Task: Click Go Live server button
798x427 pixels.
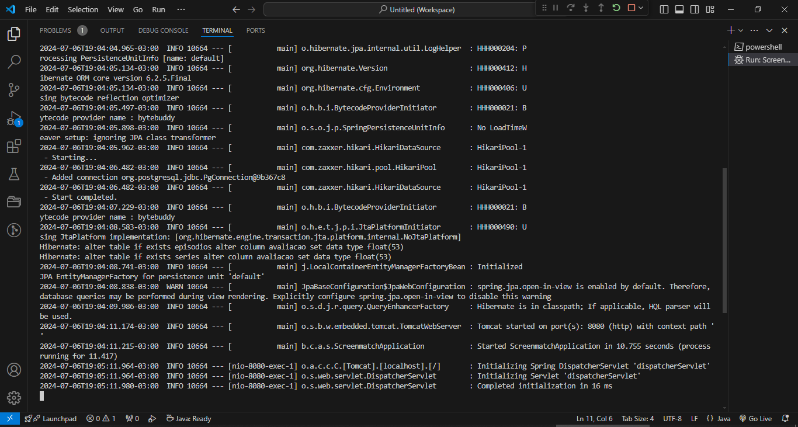Action: [x=755, y=418]
